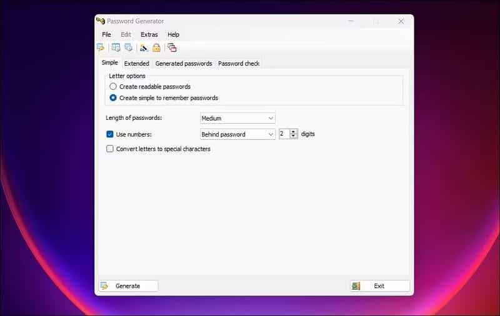Image resolution: width=500 pixels, height=316 pixels.
Task: Click the blue two-column window toolbar icon
Action: point(116,48)
